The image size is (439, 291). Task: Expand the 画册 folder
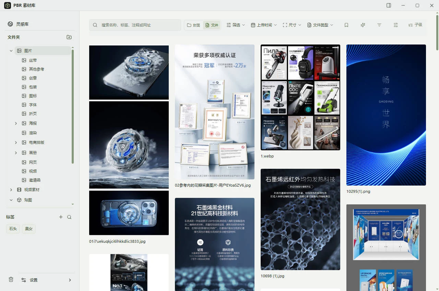[x=16, y=153]
